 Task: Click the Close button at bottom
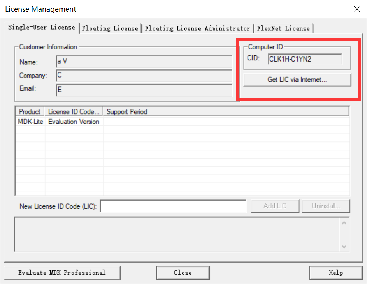tap(183, 273)
